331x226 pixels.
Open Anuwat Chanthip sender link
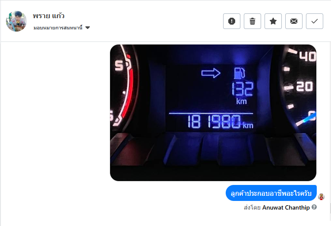click(x=286, y=207)
